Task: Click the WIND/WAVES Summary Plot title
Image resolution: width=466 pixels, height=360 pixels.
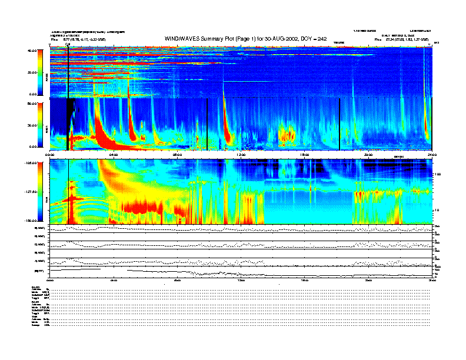Action: (x=245, y=39)
